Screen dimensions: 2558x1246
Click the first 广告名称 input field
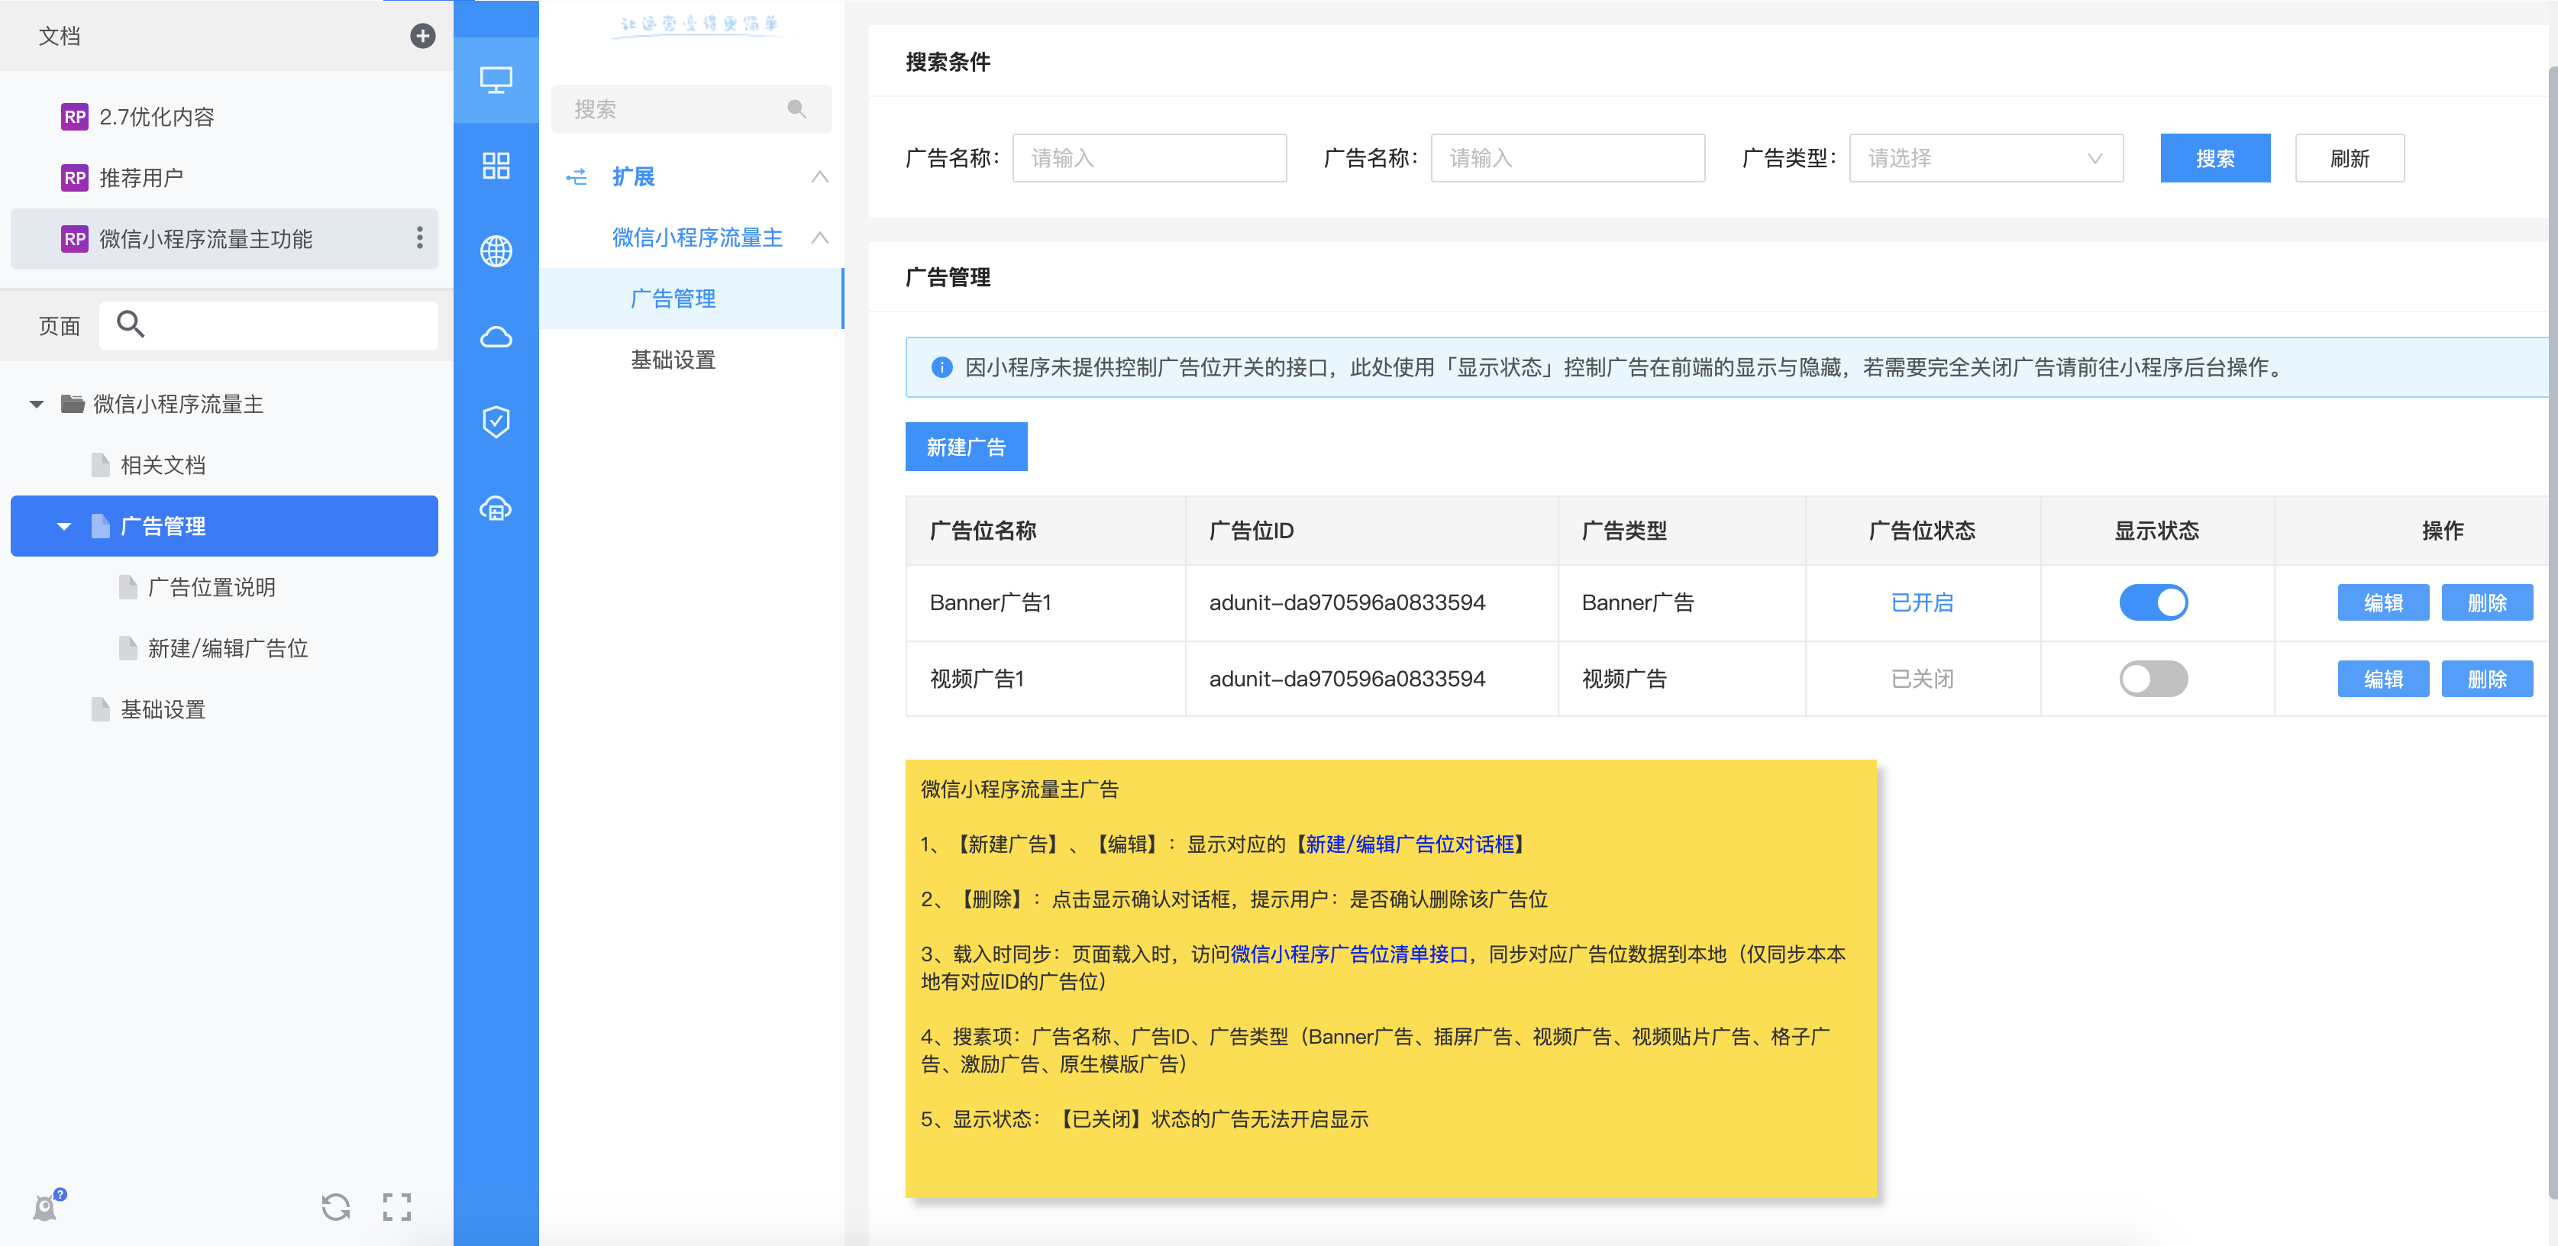pyautogui.click(x=1149, y=158)
